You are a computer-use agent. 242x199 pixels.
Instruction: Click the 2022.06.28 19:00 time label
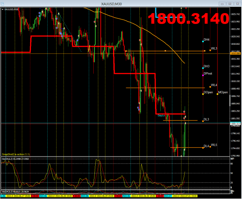[64, 196]
